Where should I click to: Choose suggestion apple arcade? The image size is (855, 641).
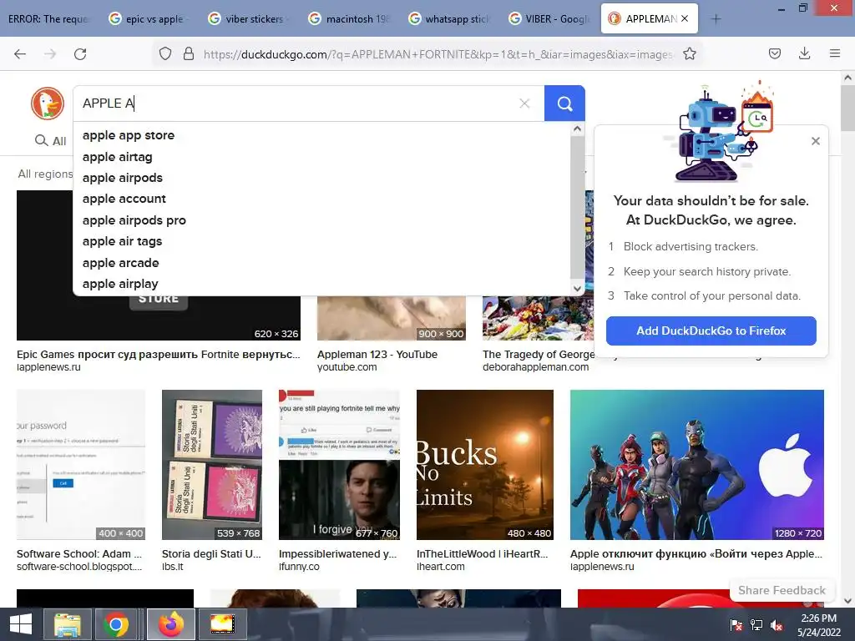tap(321, 263)
